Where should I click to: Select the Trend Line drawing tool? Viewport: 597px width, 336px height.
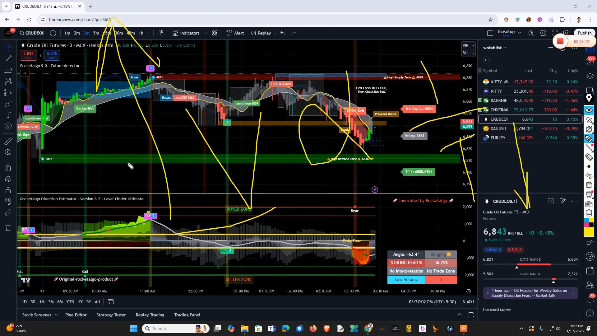tap(8, 59)
